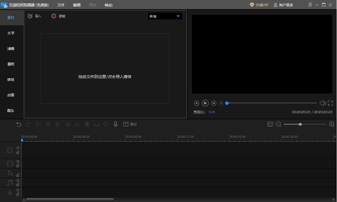Click the horizontal timeline scrollbar thumb
The width and height of the screenshot is (337, 202).
(70, 200)
